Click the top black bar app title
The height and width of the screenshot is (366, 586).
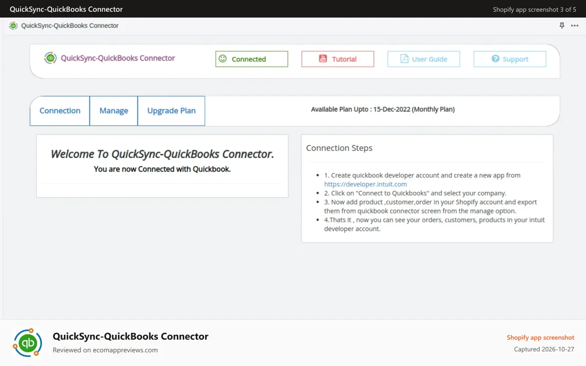coord(66,9)
